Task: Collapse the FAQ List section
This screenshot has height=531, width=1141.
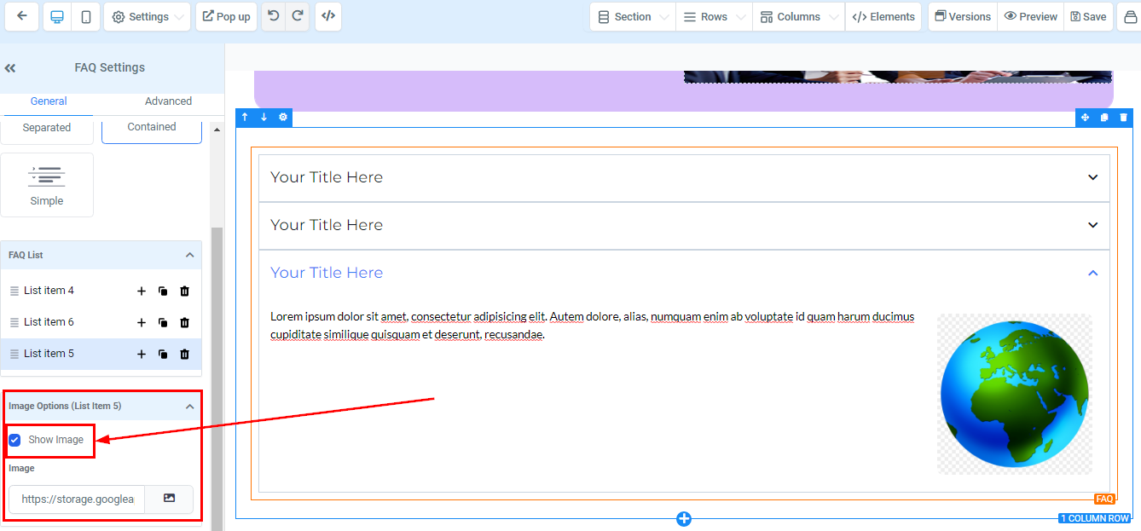Action: pos(189,255)
